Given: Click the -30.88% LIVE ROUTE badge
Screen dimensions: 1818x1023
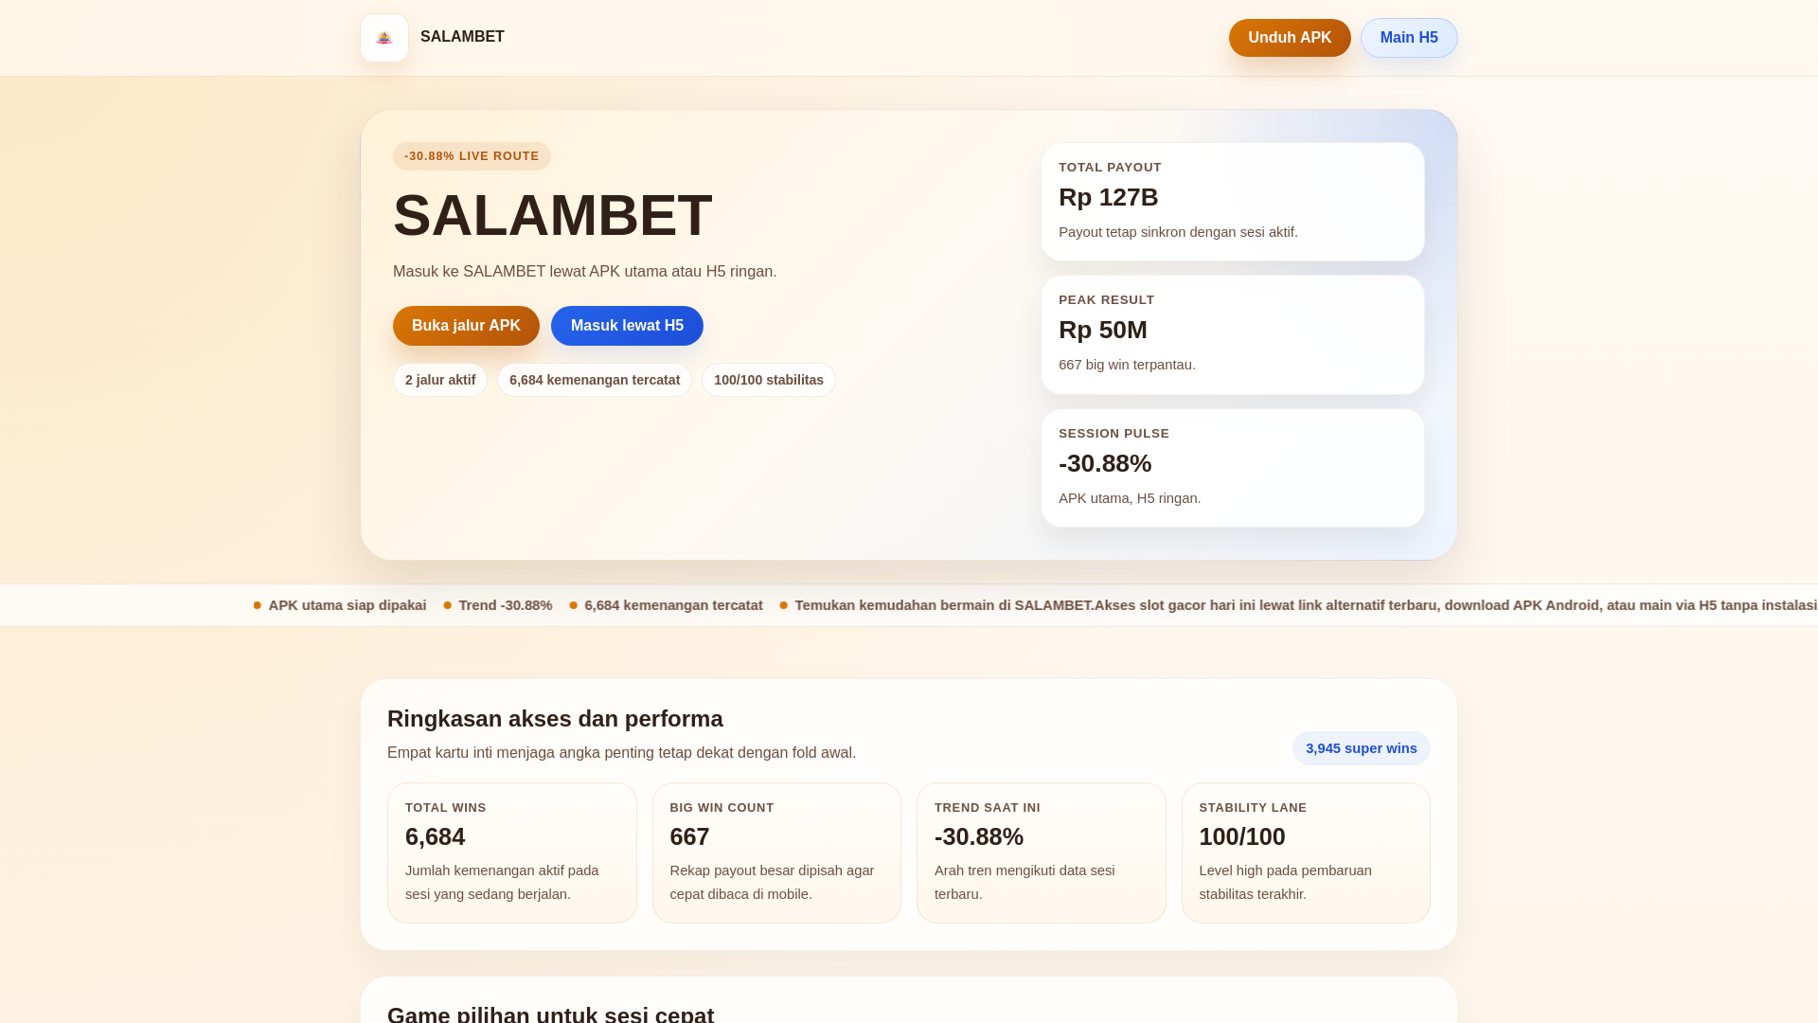Looking at the screenshot, I should [472, 156].
